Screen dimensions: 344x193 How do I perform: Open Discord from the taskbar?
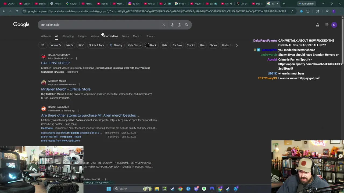[196, 189]
